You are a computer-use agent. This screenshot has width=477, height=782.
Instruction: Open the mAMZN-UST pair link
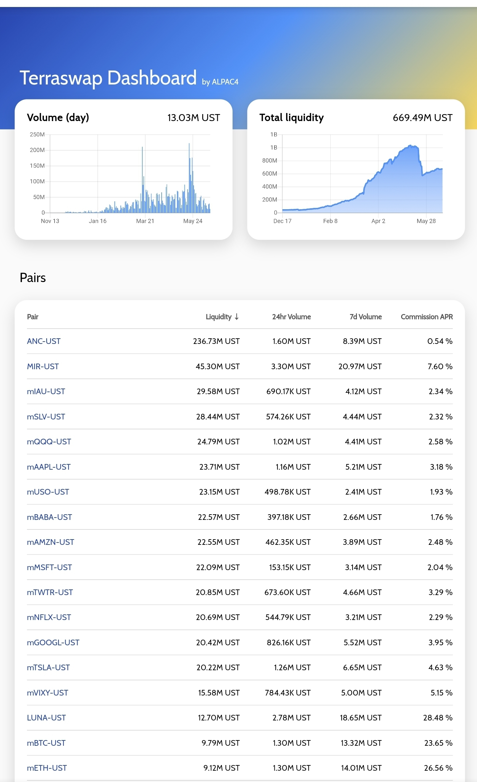51,542
